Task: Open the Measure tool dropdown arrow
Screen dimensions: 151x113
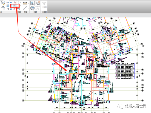Action: 28,3
